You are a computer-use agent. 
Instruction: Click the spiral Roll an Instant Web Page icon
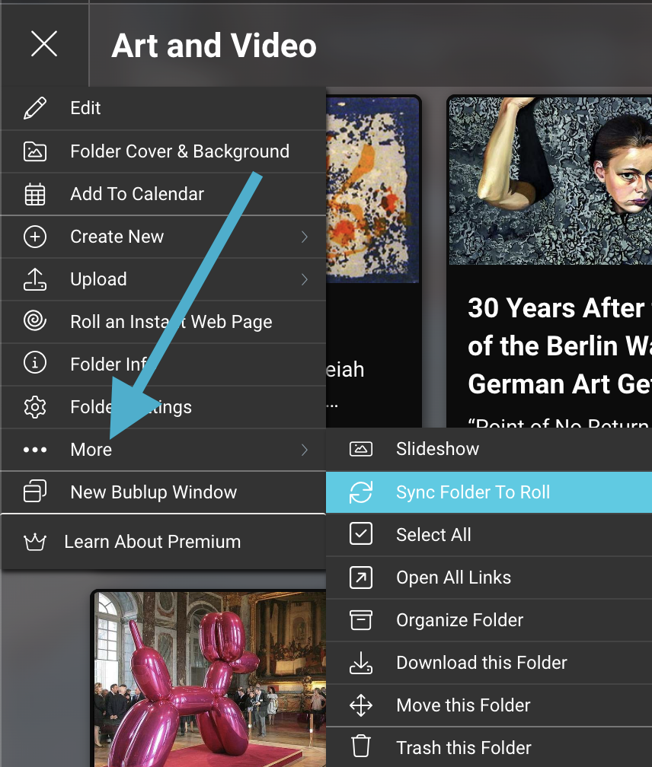tap(35, 322)
